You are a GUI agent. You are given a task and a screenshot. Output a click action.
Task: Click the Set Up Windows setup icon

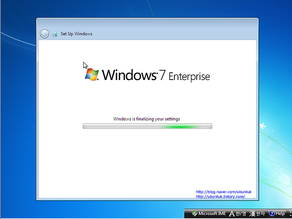pyautogui.click(x=55, y=34)
